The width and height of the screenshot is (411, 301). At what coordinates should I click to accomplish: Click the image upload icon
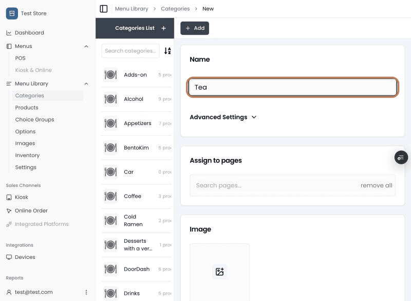pos(220,272)
